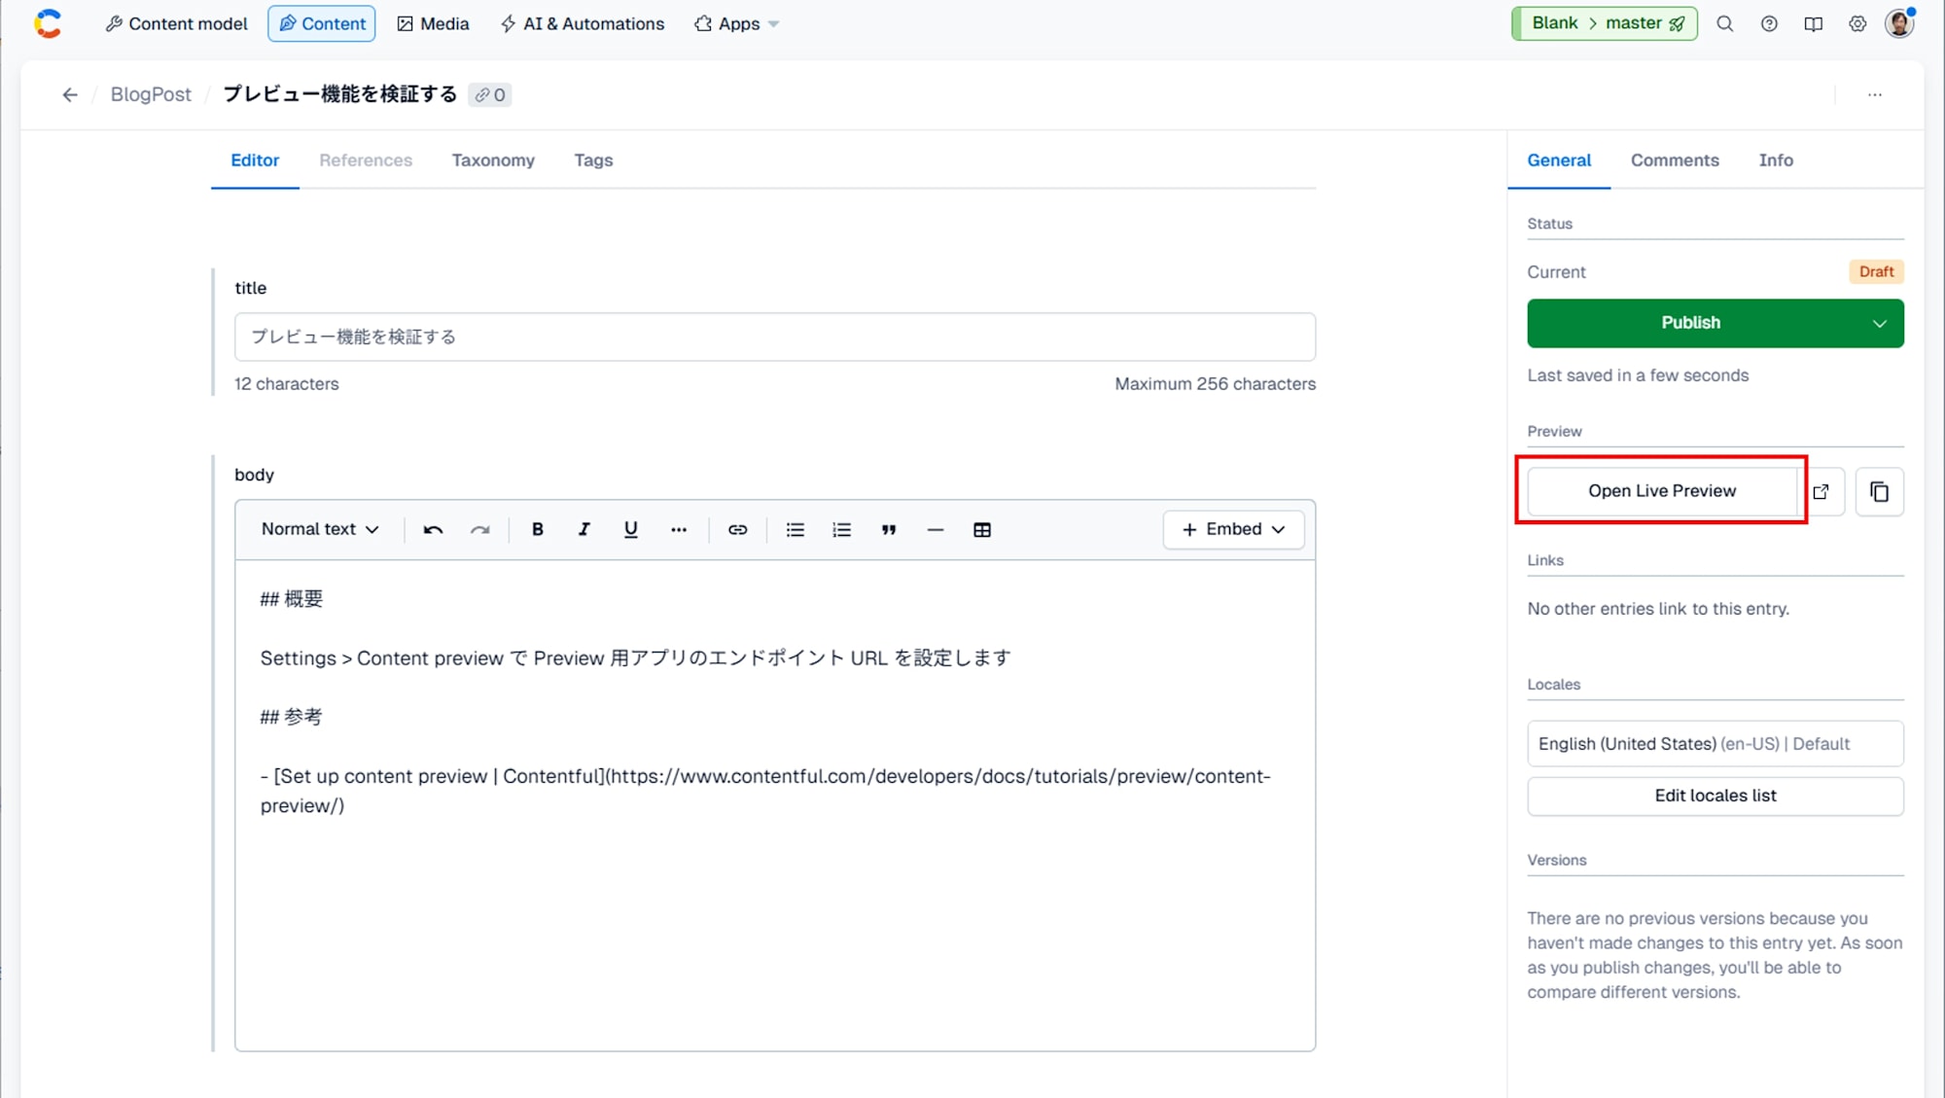Switch to the Editor tab

[x=255, y=160]
